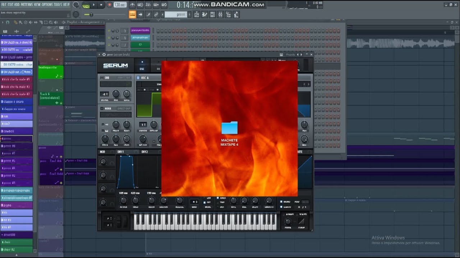
Task: Click Serum OSC A WT POS knob
Action: (143, 139)
